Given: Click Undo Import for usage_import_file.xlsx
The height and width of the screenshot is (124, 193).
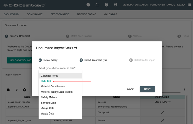Looking at the screenshot, I should coord(162,102).
